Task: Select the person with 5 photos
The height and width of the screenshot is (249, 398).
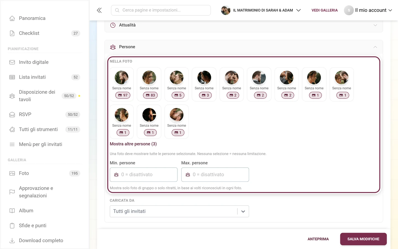Action: pyautogui.click(x=177, y=84)
